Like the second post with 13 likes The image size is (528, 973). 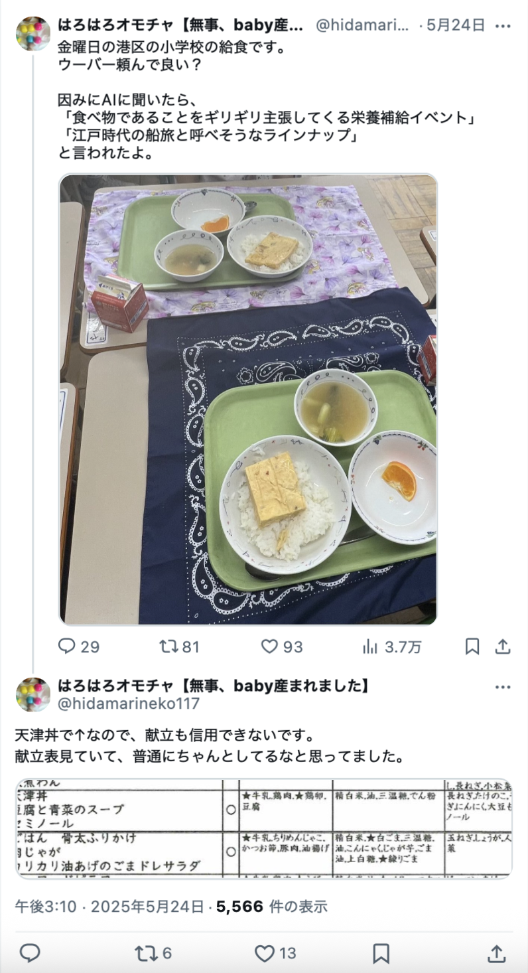pyautogui.click(x=275, y=953)
